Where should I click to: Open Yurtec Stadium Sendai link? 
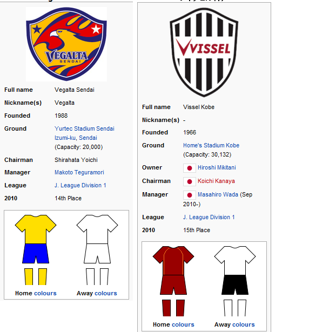84,128
